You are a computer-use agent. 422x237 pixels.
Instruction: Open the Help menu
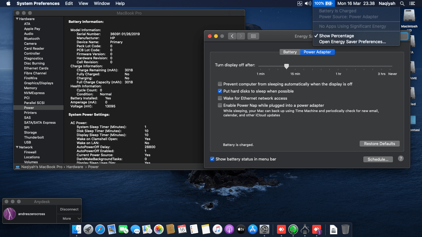click(x=120, y=3)
